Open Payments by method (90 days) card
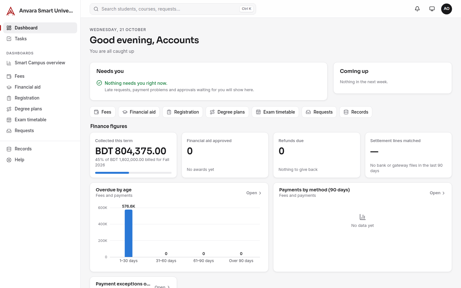Screen dimensions: 461x288 coord(437,193)
